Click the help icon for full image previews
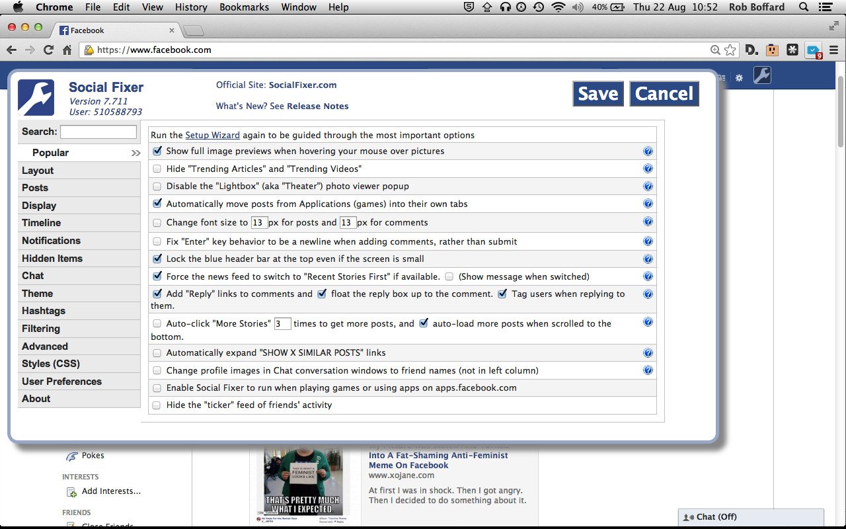 [648, 151]
